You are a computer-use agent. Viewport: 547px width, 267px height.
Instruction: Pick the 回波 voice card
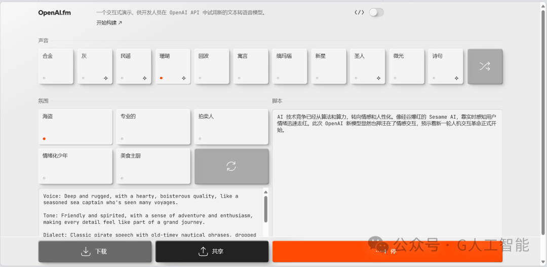[x=212, y=66]
